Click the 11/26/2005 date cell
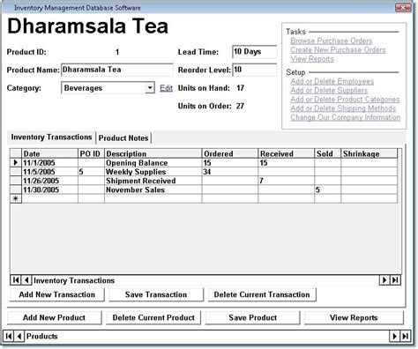The width and height of the screenshot is (418, 349). click(x=49, y=181)
